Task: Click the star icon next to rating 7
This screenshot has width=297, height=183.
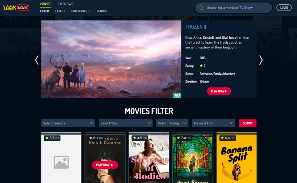Action: (x=201, y=65)
